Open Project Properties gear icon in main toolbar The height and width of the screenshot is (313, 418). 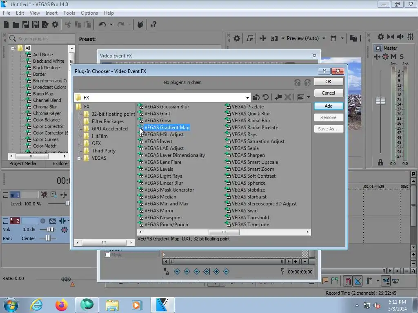point(55,24)
